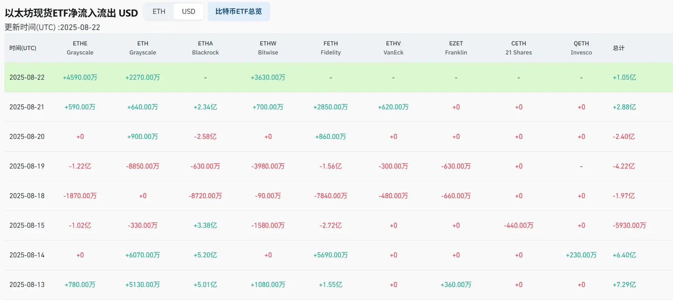Select the 2025-08-19 date cell
Screen dimensions: 673x300
(x=27, y=166)
